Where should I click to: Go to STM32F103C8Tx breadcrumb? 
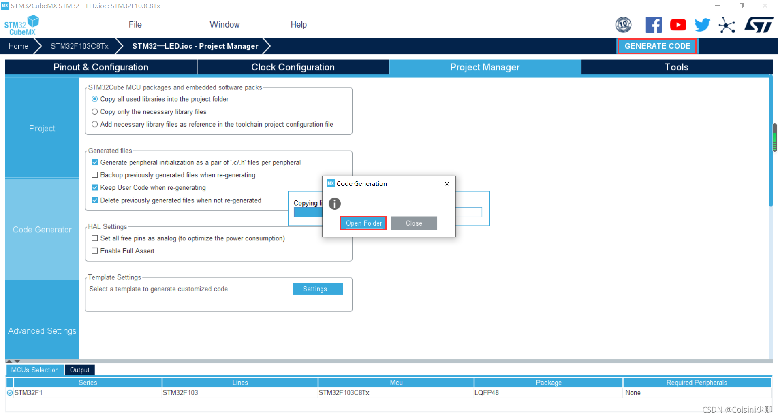79,46
